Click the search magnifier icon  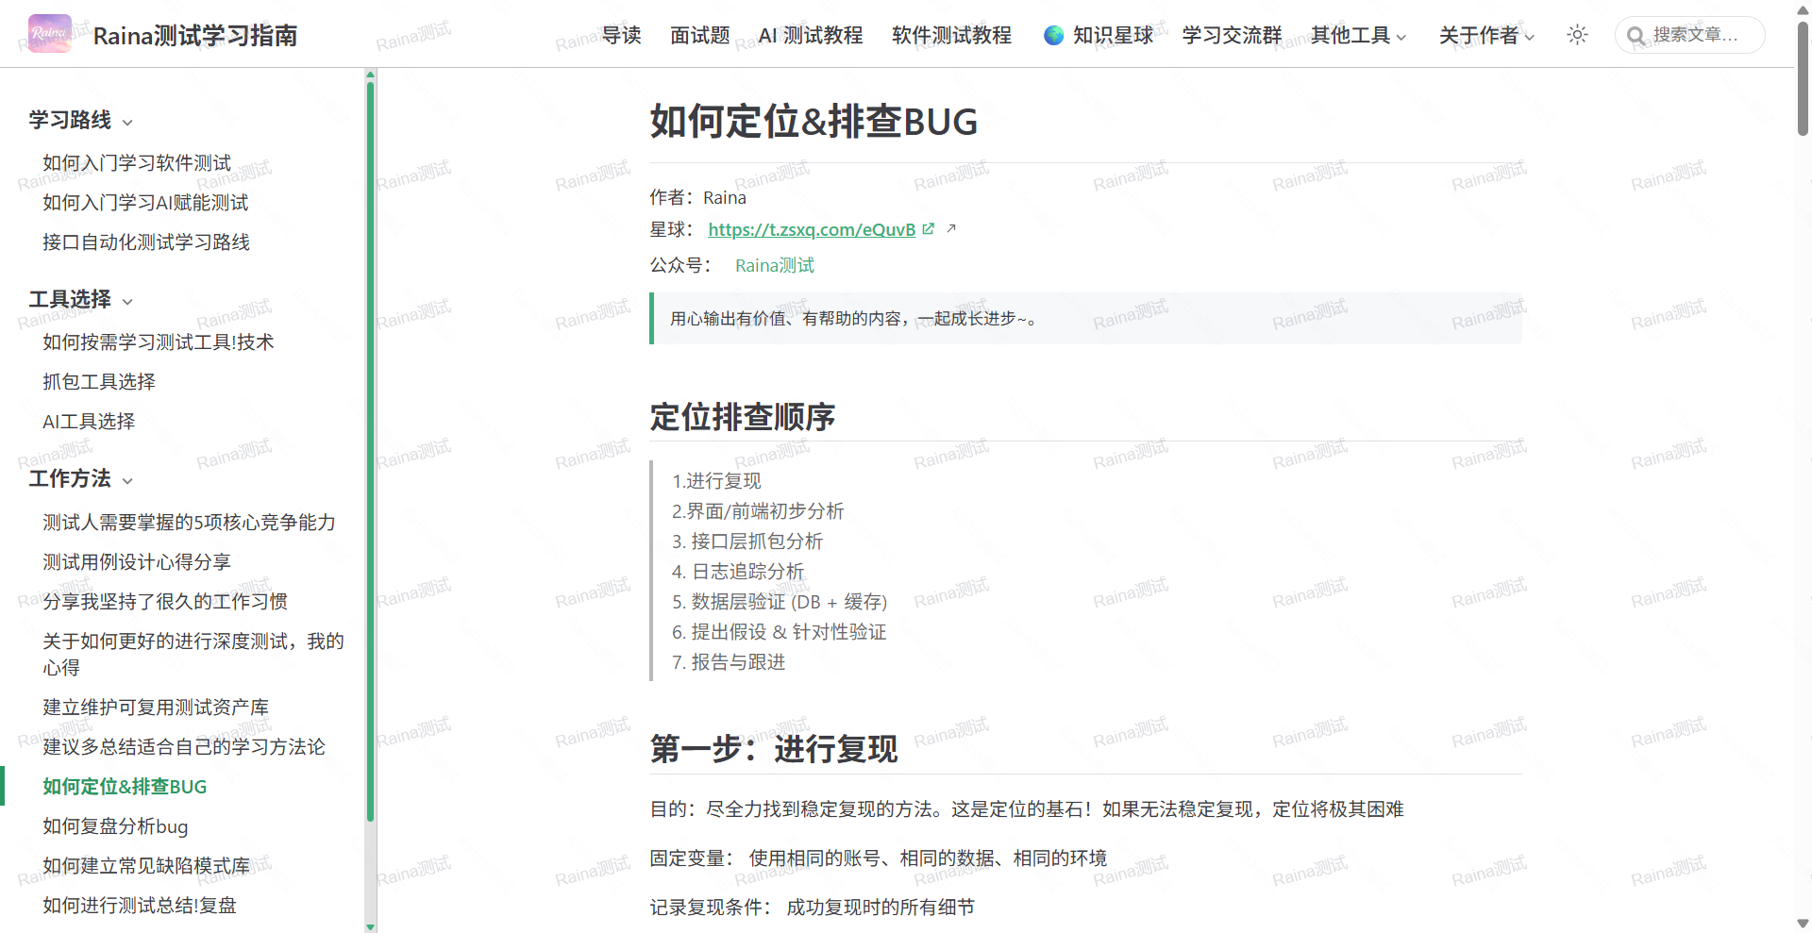click(x=1636, y=36)
